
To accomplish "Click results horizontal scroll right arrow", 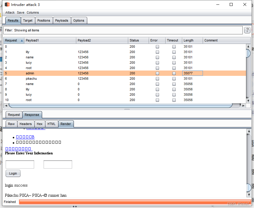I will pyautogui.click(x=243, y=105).
